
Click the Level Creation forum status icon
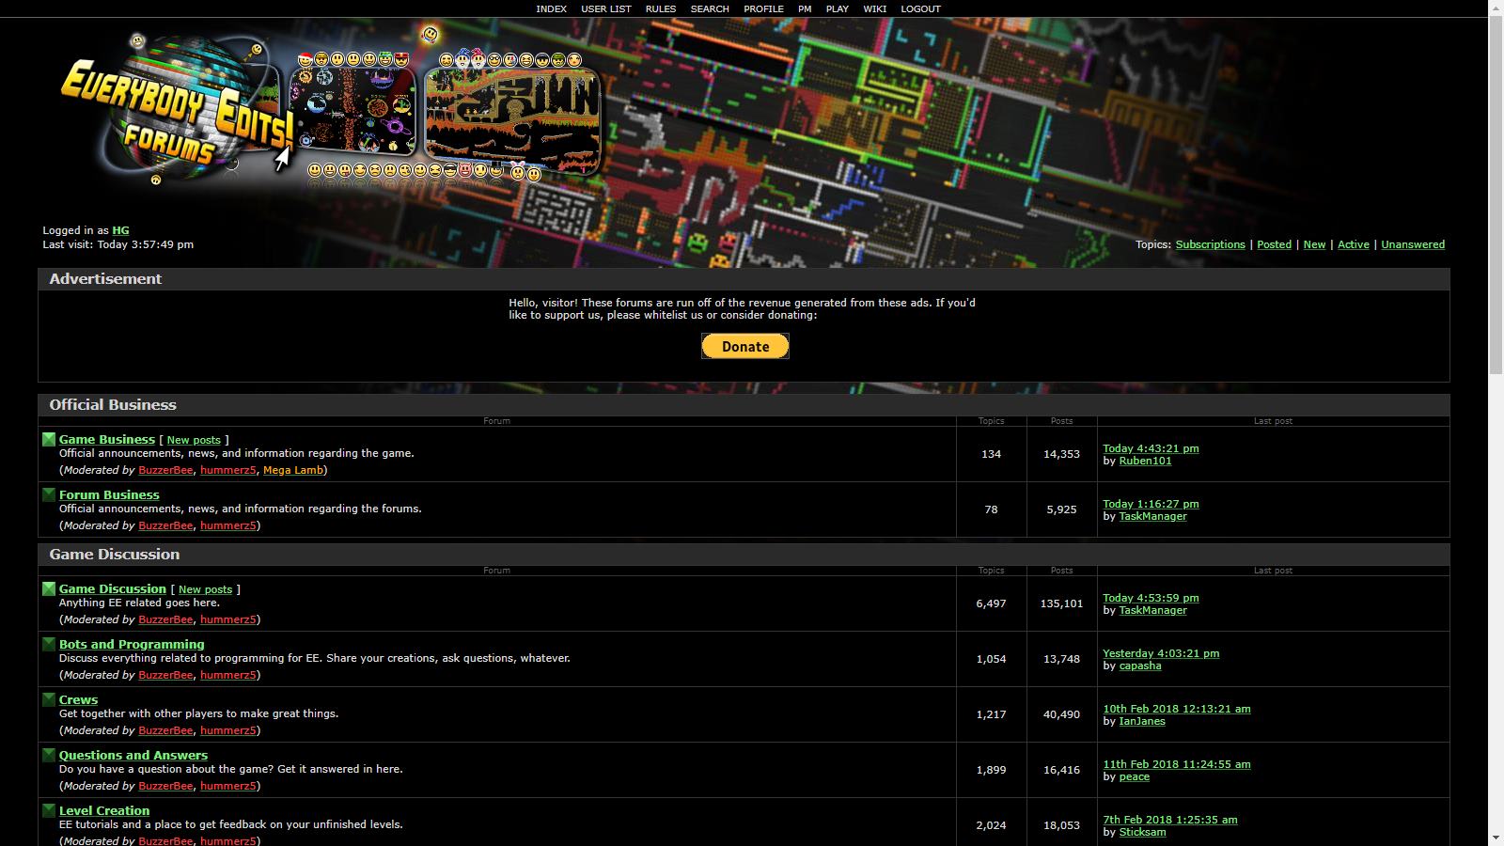[49, 810]
